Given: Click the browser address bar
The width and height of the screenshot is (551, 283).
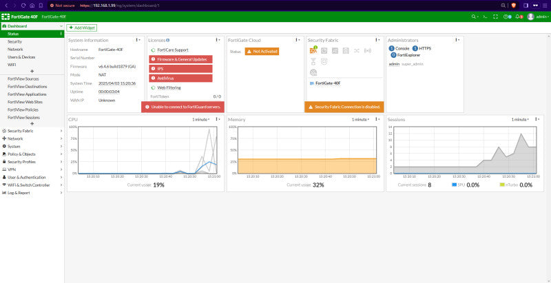Looking at the screenshot, I should pyautogui.click(x=274, y=6).
